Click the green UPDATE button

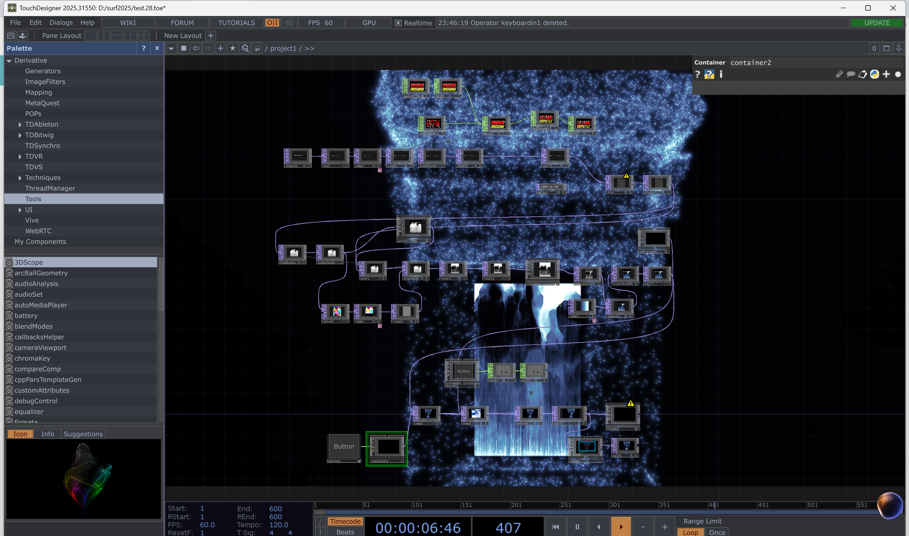(877, 23)
